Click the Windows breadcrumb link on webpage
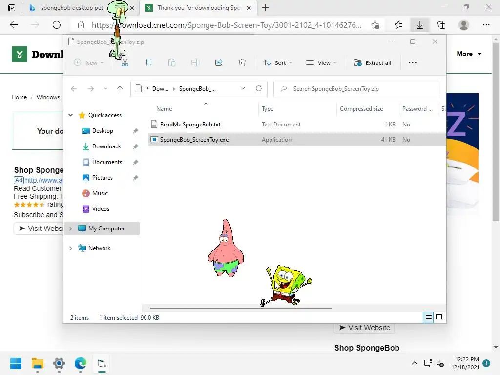 pos(48,97)
